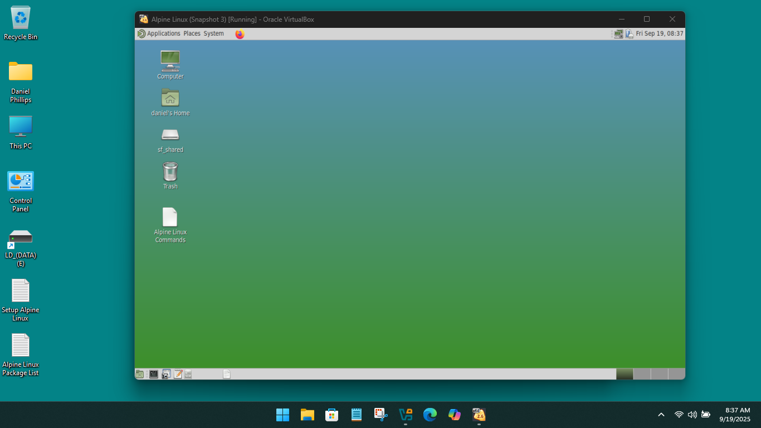Open the Applications menu
The width and height of the screenshot is (761, 428).
[163, 34]
